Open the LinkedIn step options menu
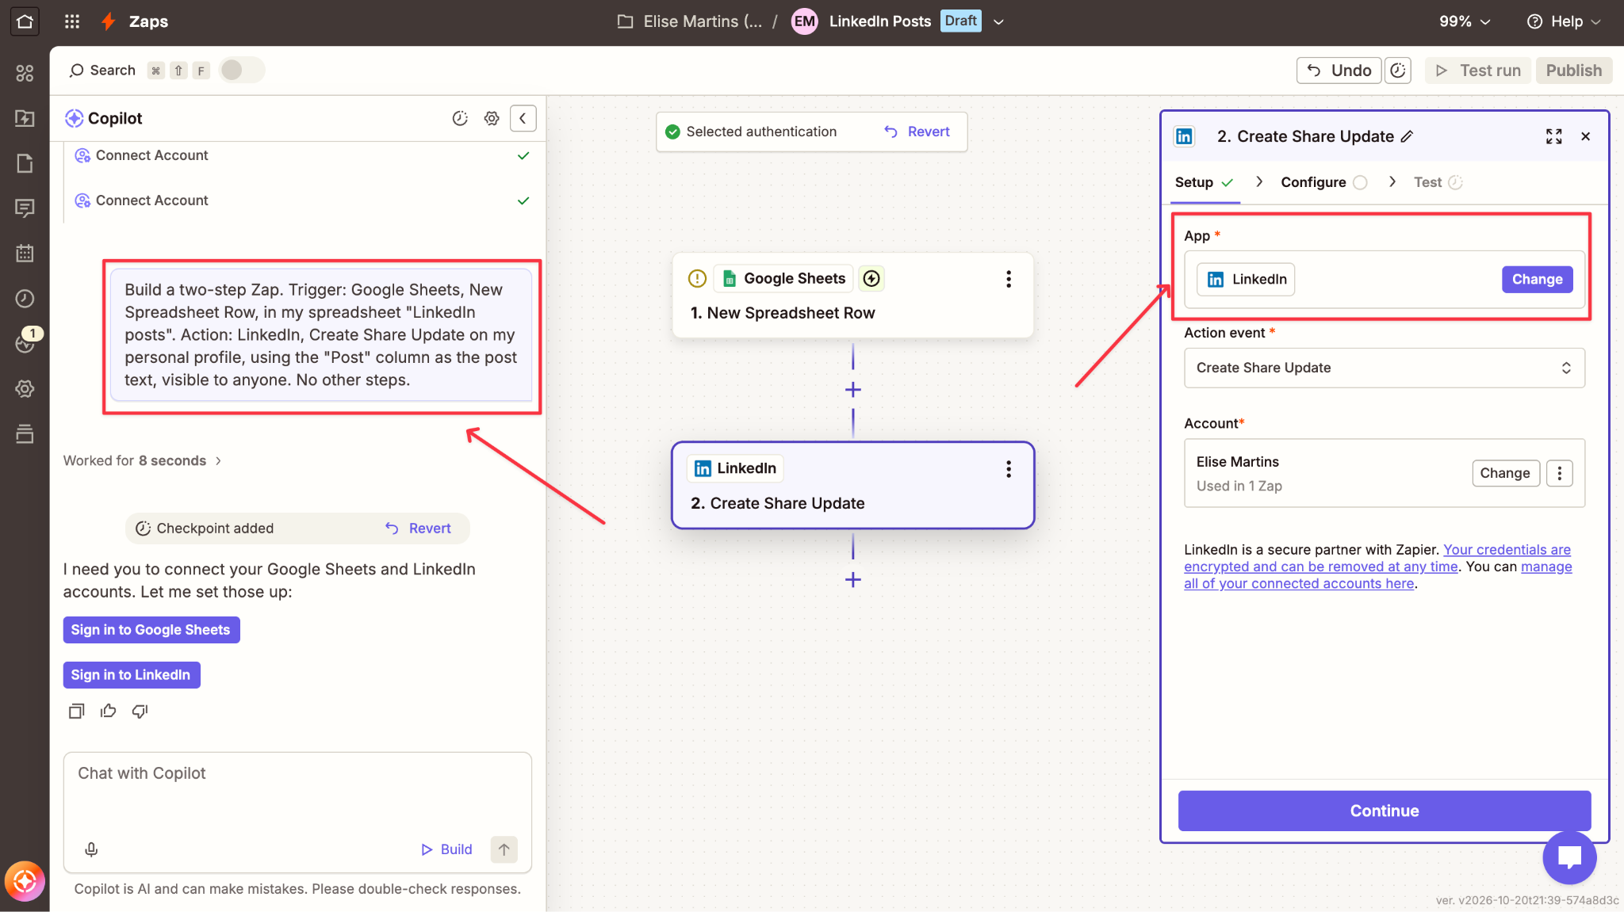Image resolution: width=1624 pixels, height=912 pixels. click(1009, 469)
